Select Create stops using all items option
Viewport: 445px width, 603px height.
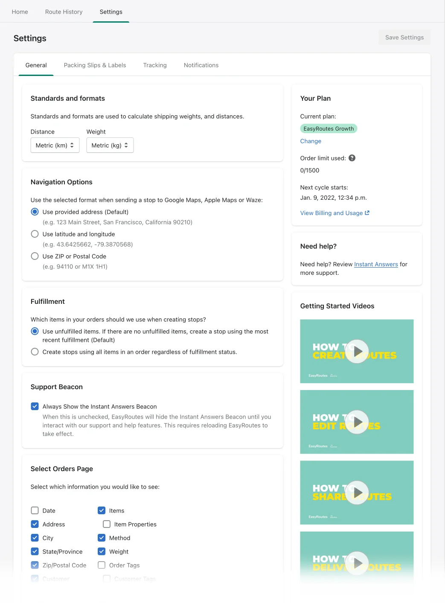(x=35, y=352)
